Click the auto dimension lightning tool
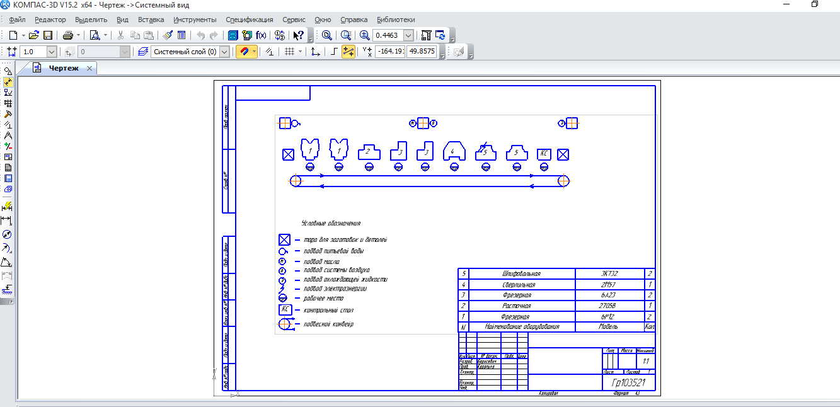840x407 pixels. point(7,207)
